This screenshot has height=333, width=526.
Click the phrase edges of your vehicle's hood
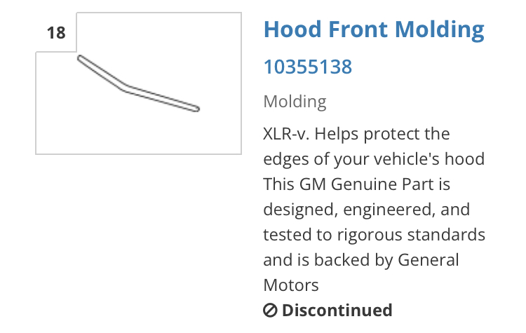(x=374, y=159)
